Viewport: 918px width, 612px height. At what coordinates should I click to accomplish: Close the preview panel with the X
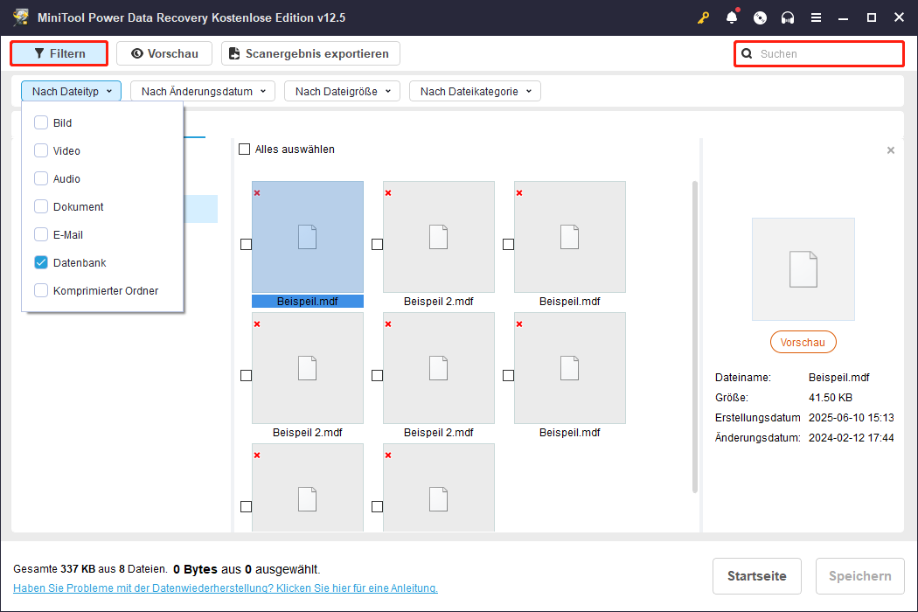point(891,150)
